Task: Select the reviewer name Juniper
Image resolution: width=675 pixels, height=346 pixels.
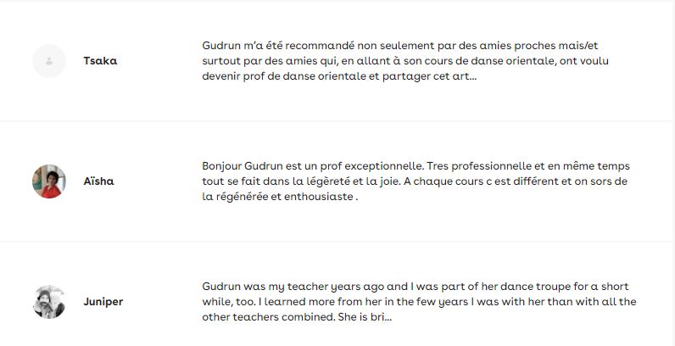Action: pyautogui.click(x=103, y=302)
